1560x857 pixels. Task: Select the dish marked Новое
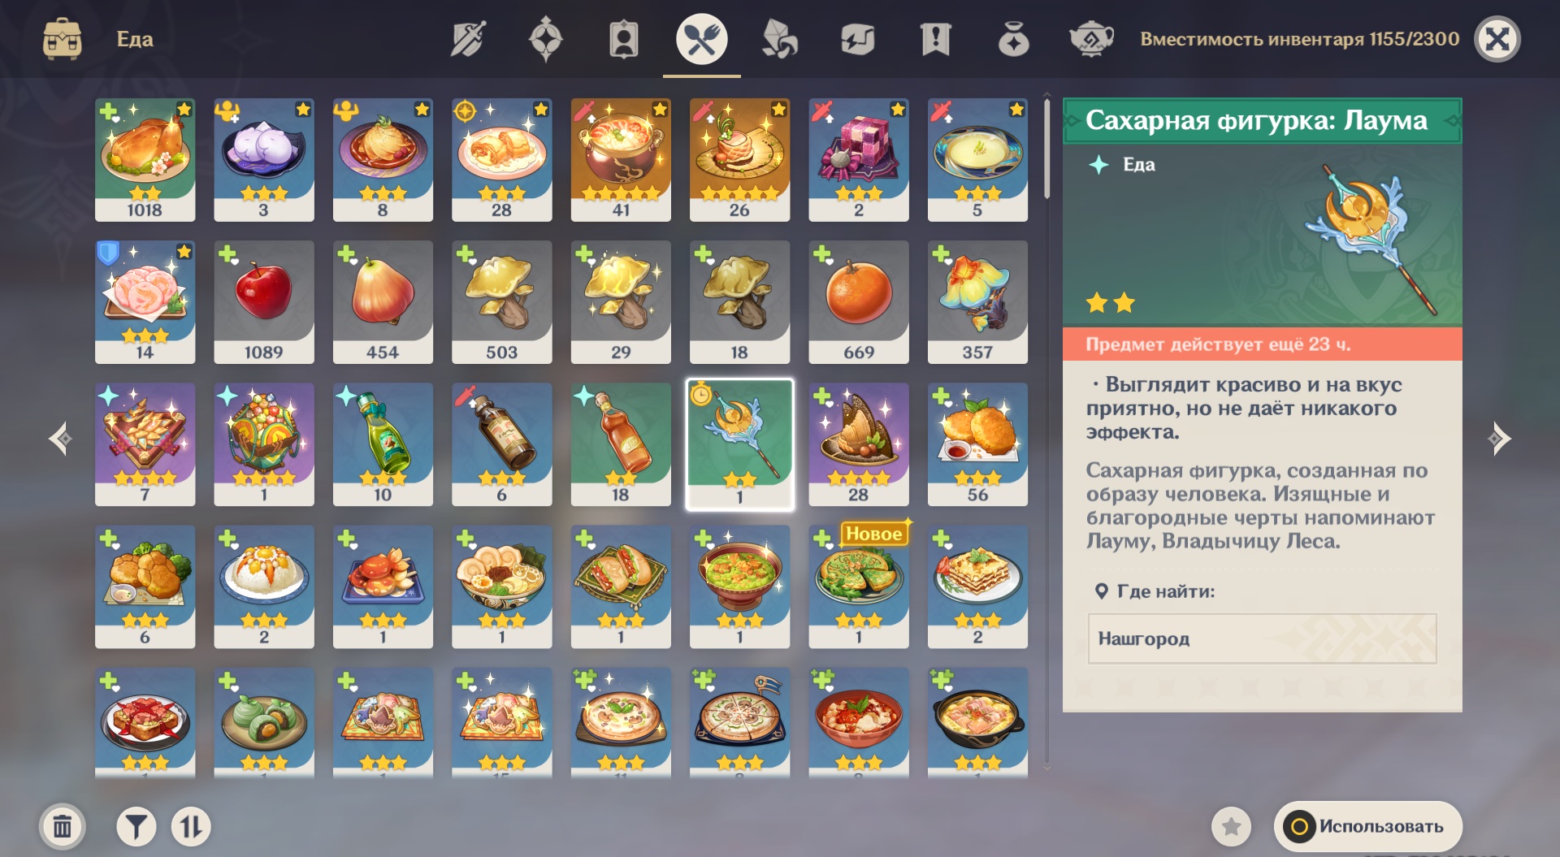click(x=858, y=586)
